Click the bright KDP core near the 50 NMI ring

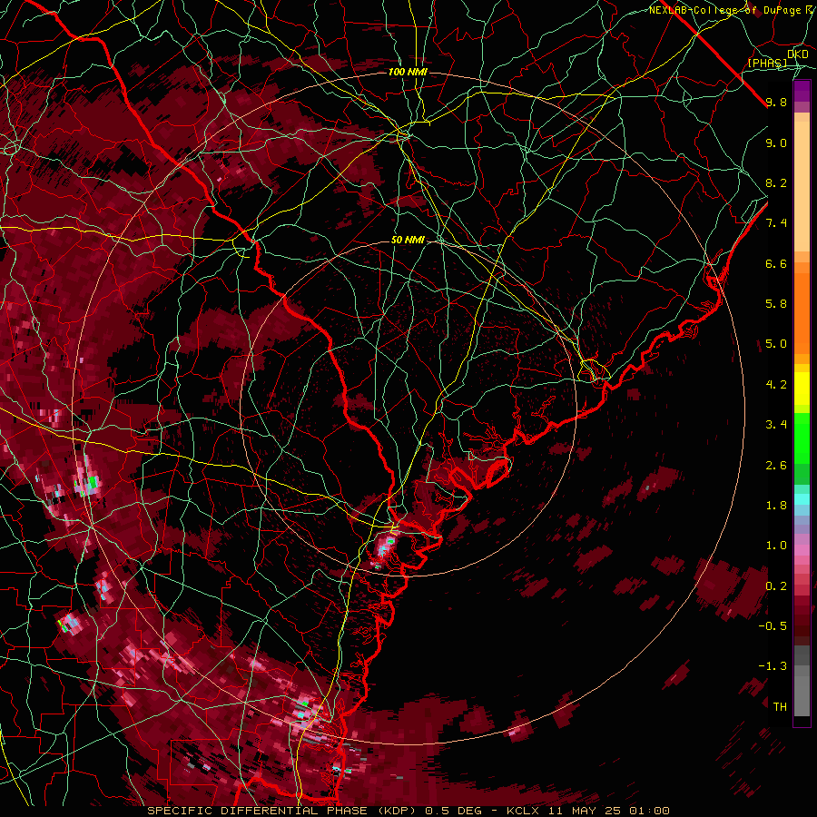[x=386, y=548]
